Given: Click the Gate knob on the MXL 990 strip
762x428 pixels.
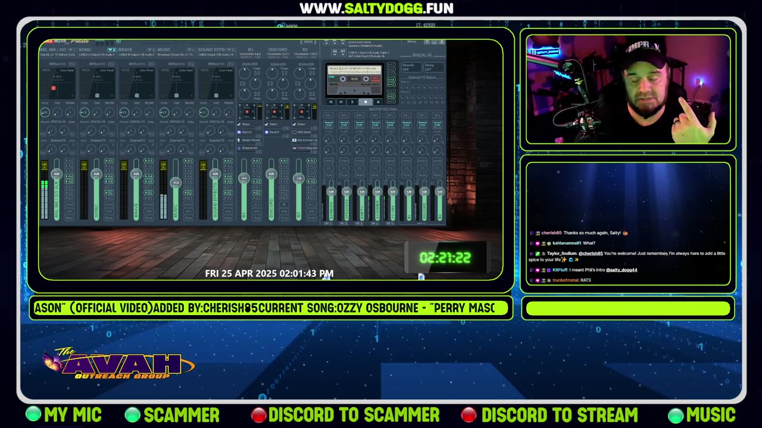Looking at the screenshot, I should click(57, 112).
